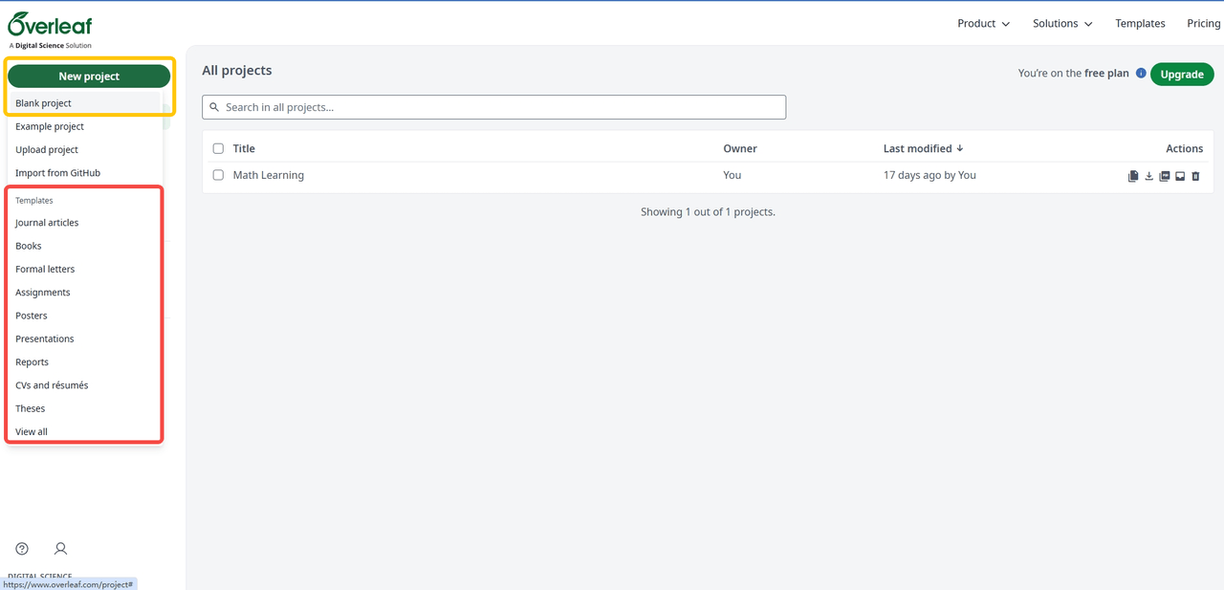Image resolution: width=1224 pixels, height=590 pixels.
Task: Open Templates in the top navigation
Action: tap(1140, 23)
